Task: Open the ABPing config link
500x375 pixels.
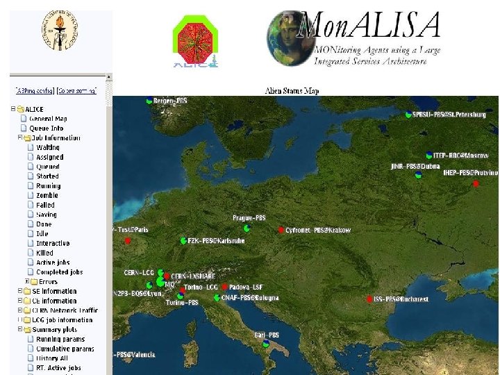Action: (35, 91)
